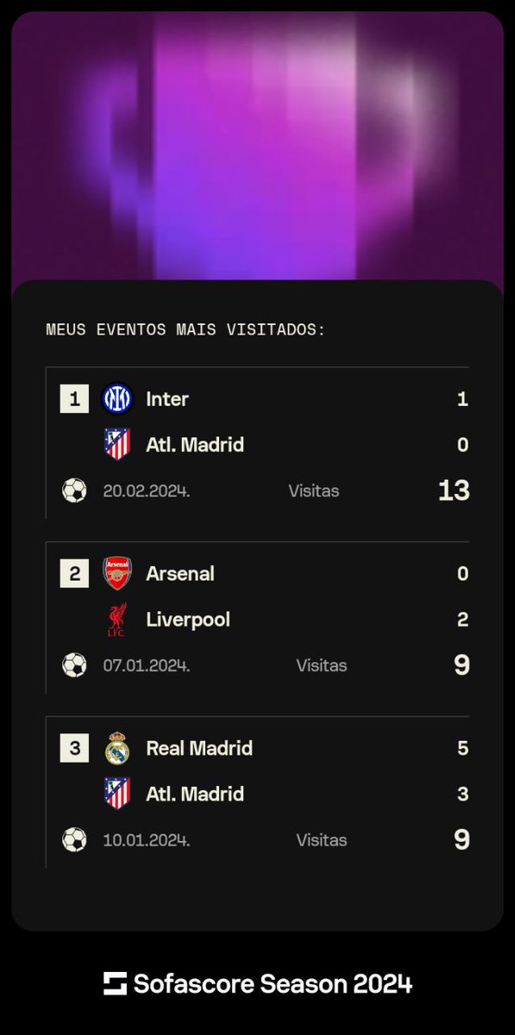Click the Real Madrid crest icon
Screen dimensions: 515x1035
coord(117,748)
